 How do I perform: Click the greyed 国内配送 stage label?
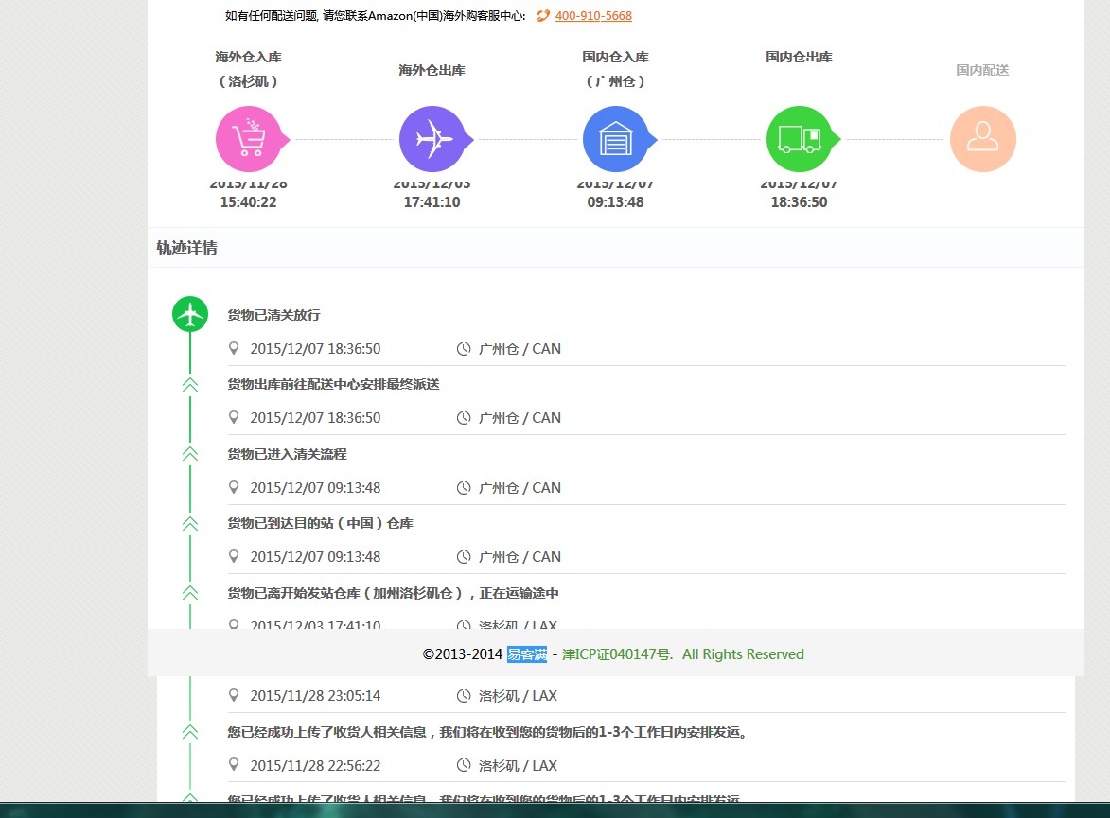tap(982, 70)
